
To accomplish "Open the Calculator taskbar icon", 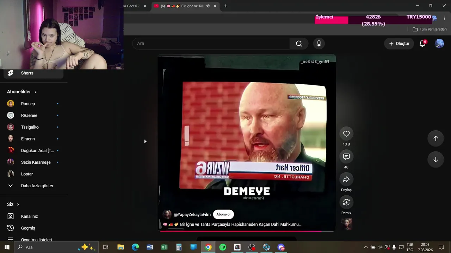I will pos(179,247).
